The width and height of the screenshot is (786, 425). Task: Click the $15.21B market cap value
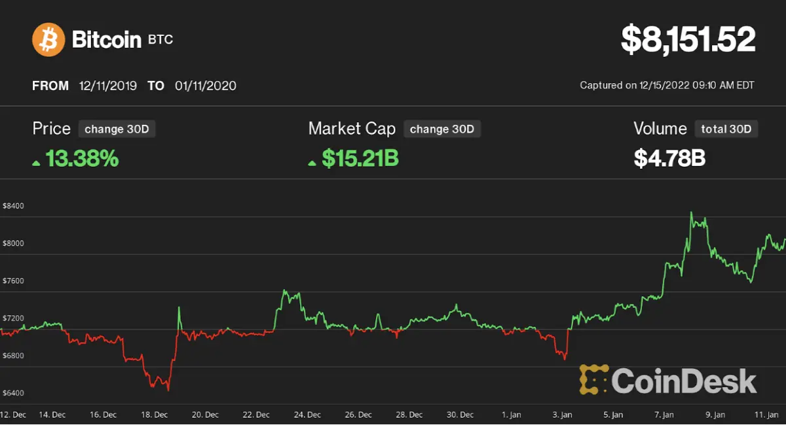point(360,158)
